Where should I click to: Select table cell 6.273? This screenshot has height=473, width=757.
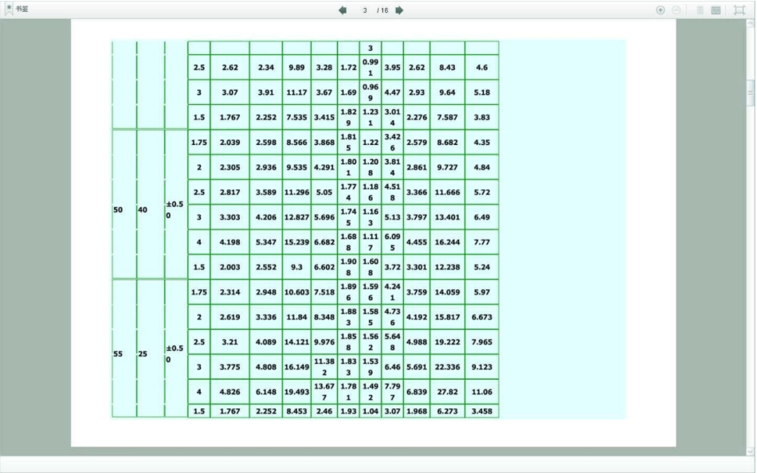pos(447,411)
